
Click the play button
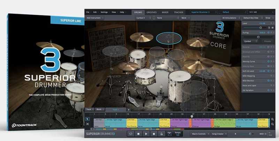pos(146,134)
